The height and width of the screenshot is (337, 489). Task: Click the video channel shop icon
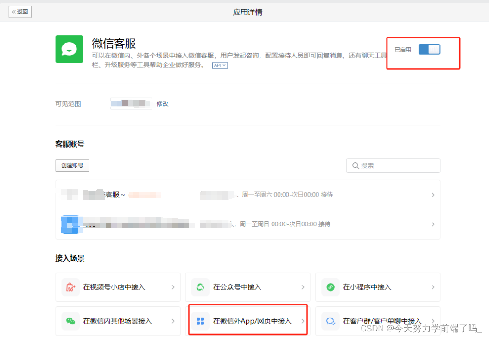tap(70, 287)
